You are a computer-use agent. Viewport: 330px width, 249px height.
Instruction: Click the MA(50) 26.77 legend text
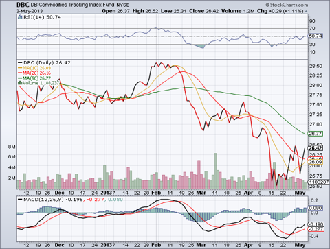point(36,78)
